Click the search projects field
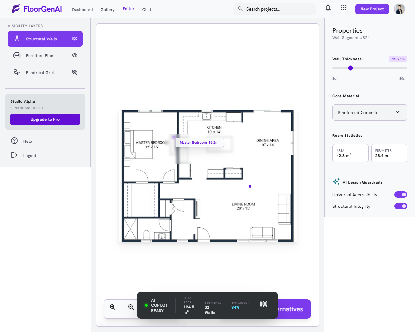415x332 pixels. click(275, 9)
